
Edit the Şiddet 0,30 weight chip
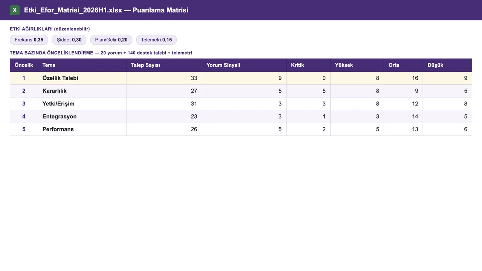[x=69, y=40]
